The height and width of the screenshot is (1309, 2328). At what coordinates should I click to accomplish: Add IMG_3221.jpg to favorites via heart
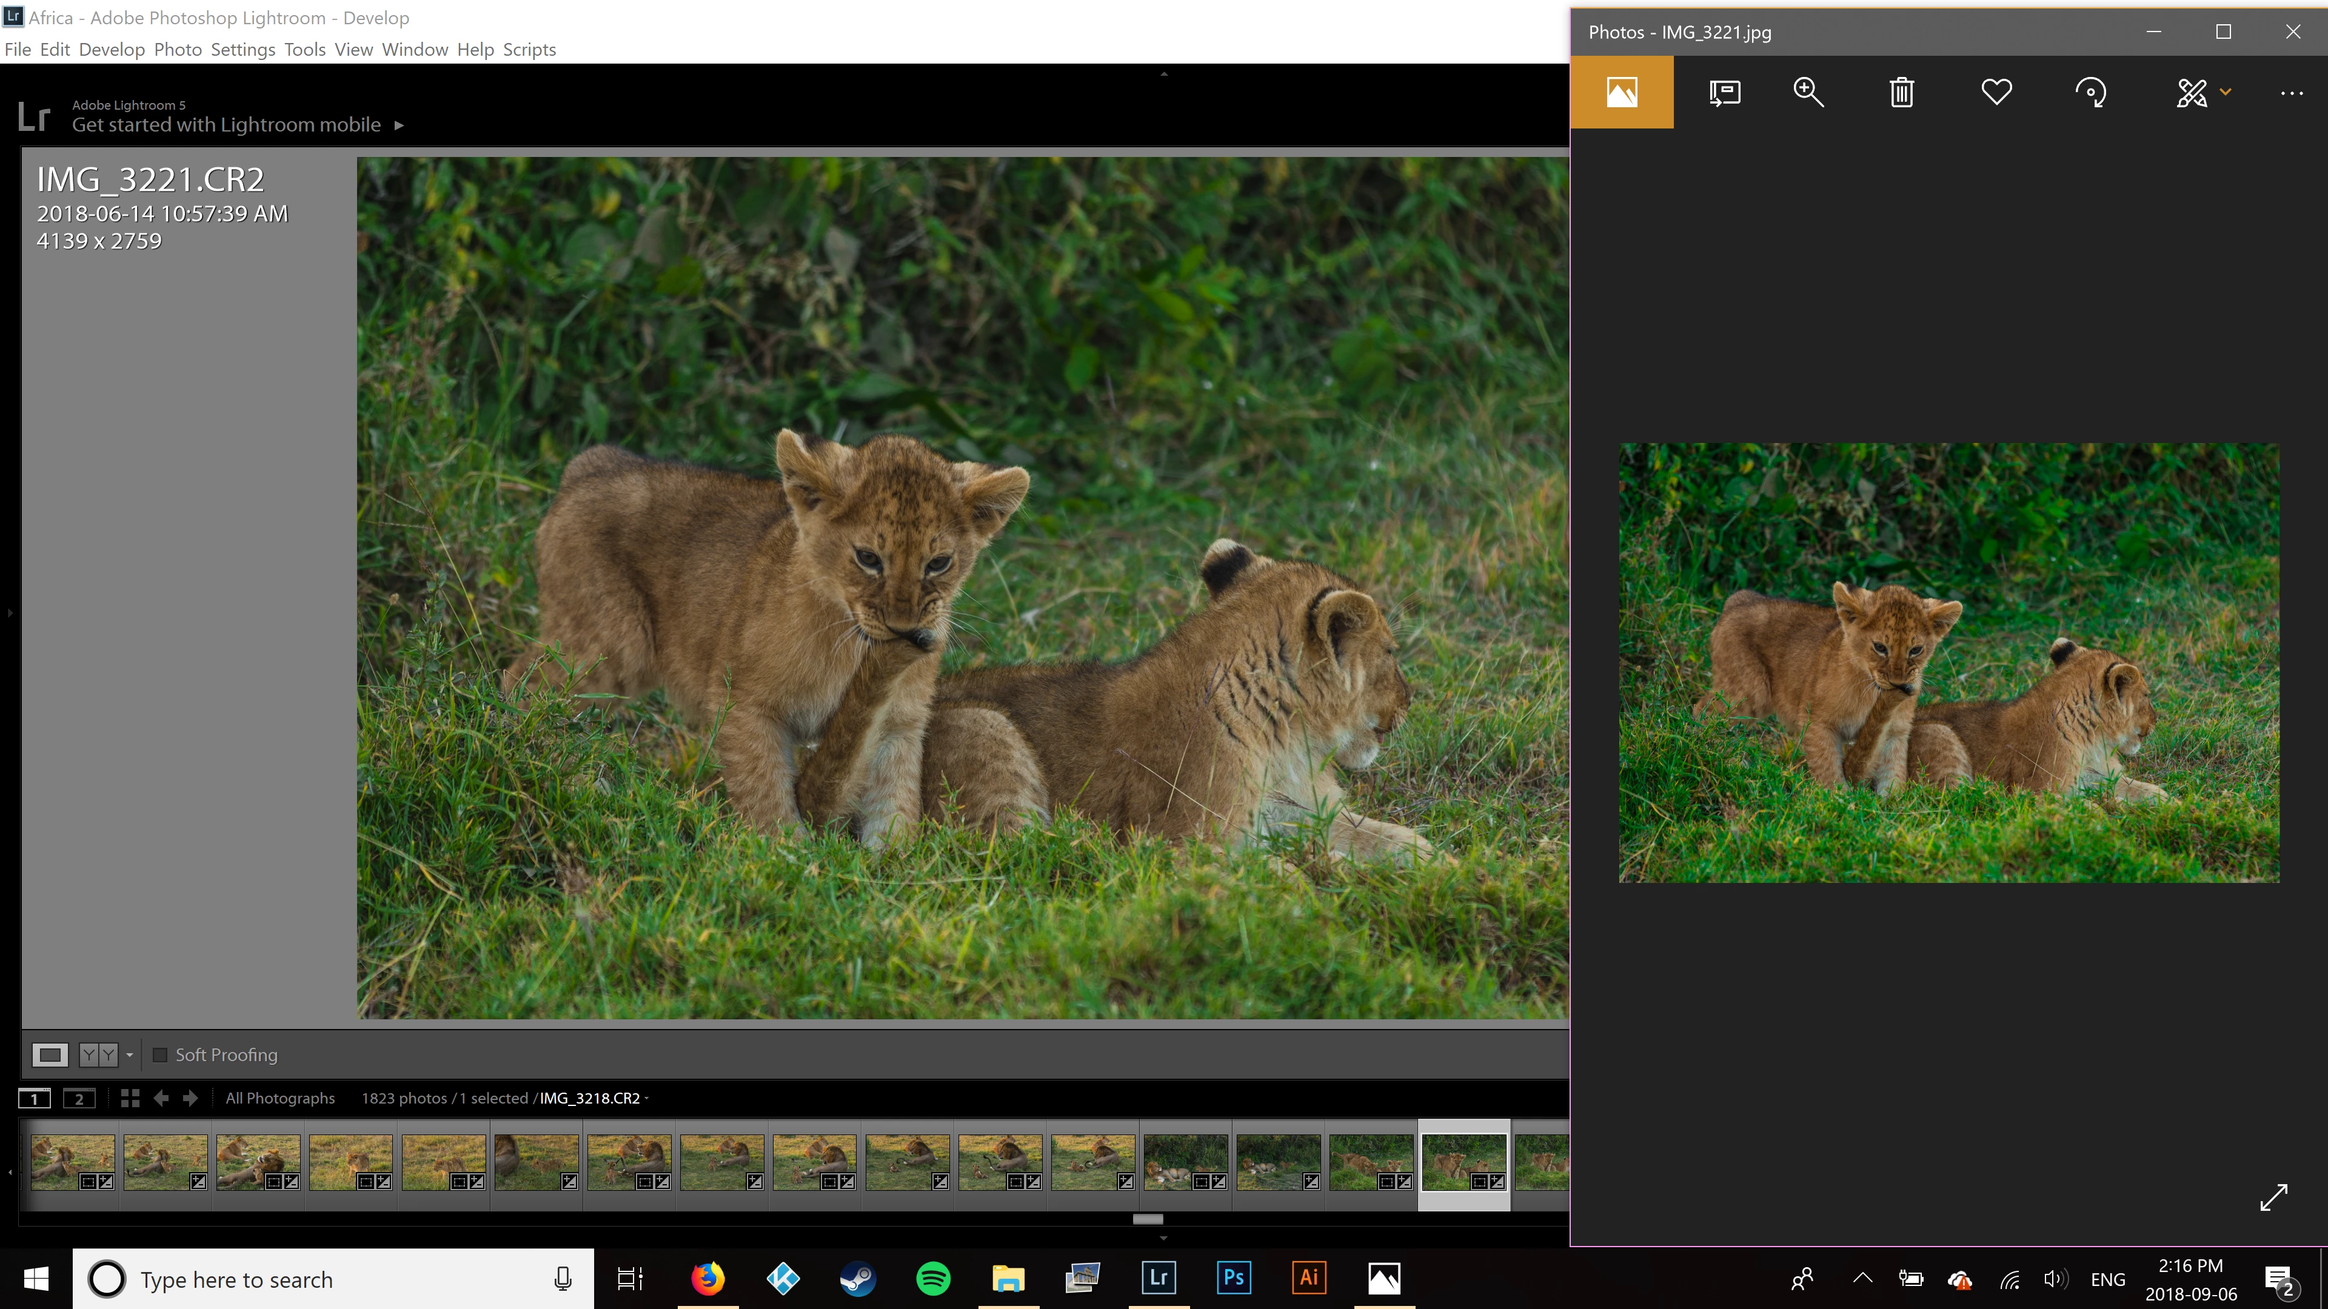(x=1996, y=92)
